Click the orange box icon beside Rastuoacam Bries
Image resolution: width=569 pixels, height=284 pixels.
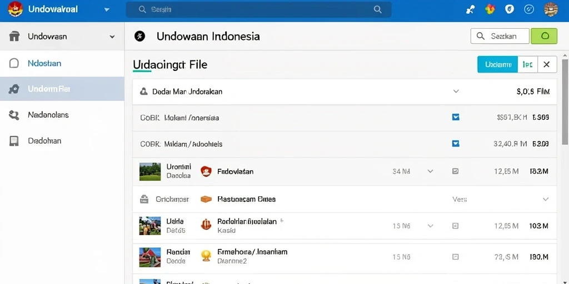206,199
